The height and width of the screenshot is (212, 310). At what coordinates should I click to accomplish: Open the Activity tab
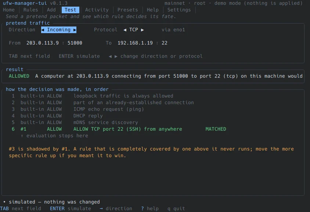[97, 10]
